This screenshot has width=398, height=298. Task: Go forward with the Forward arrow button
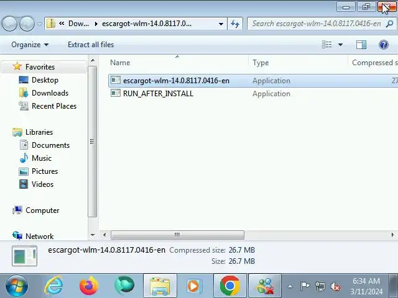tap(27, 24)
